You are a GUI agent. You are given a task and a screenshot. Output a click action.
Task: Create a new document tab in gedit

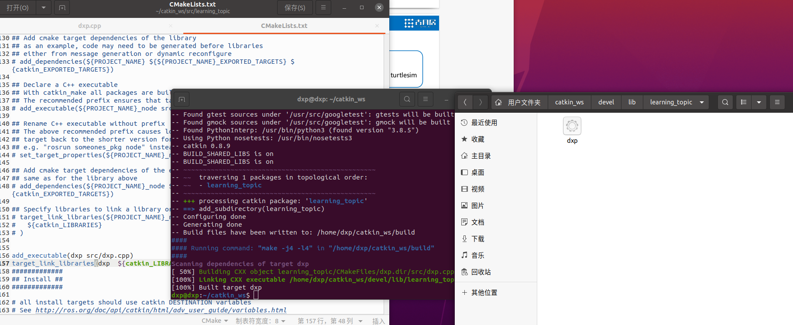tap(62, 7)
